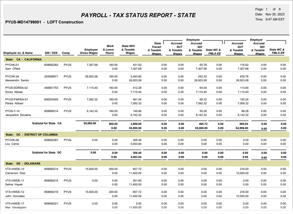Click employee number VTX-HWDE-11
Viewport: 293px width, 214px height.
pos(15,181)
